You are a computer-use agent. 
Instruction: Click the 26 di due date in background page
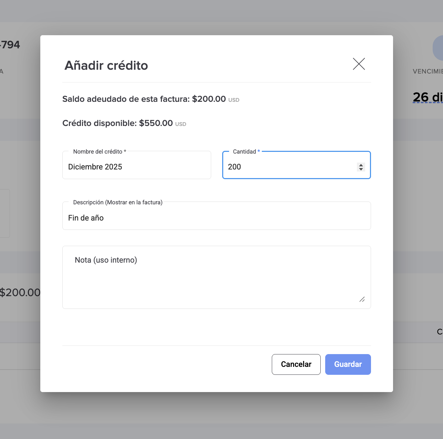[428, 97]
